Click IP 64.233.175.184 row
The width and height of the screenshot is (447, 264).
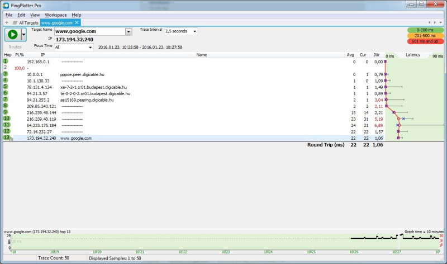point(41,125)
